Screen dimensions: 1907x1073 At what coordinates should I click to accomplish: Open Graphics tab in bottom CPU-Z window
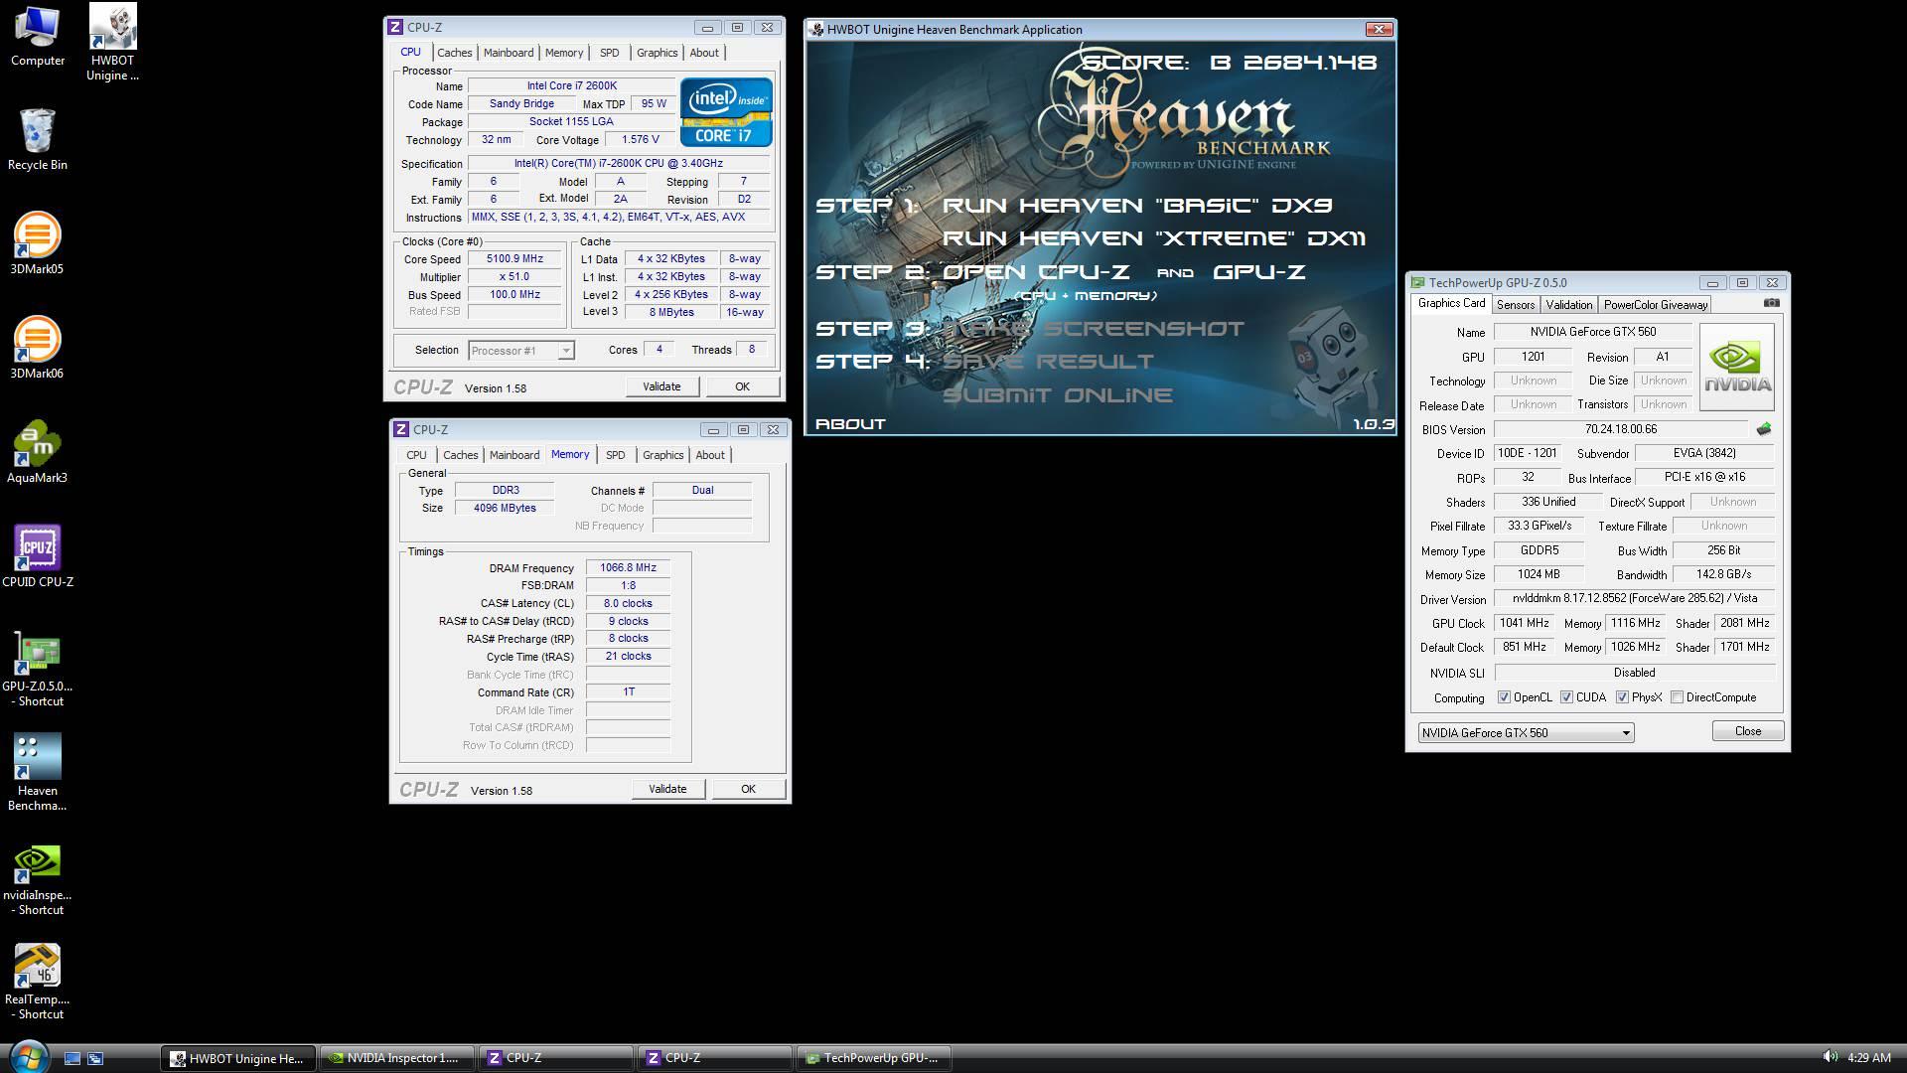[662, 455]
